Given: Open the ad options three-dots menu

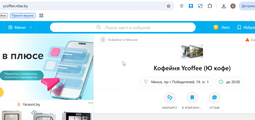Looking at the screenshot, I should pyautogui.click(x=91, y=103).
